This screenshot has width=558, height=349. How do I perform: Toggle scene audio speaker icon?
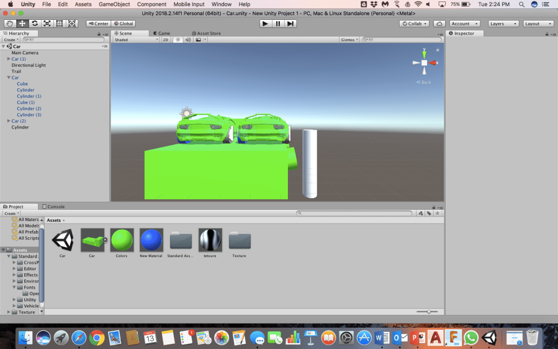(188, 40)
